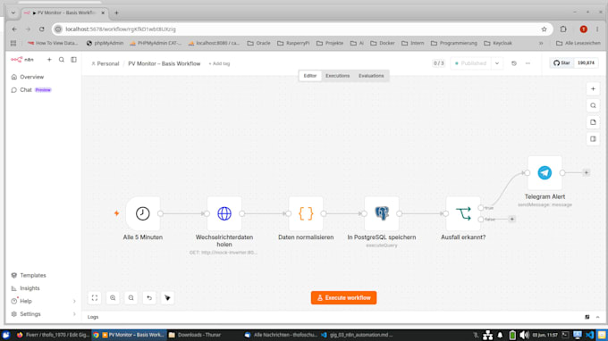This screenshot has height=341, width=608.
Task: Reload the browser page
Action: click(41, 29)
